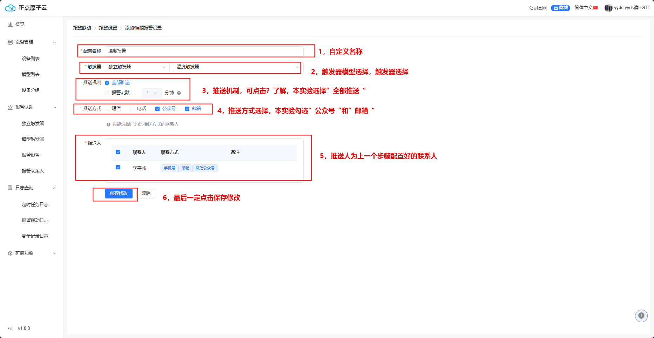Enable the 短信 push method checkbox
This screenshot has width=654, height=338.
coord(107,109)
